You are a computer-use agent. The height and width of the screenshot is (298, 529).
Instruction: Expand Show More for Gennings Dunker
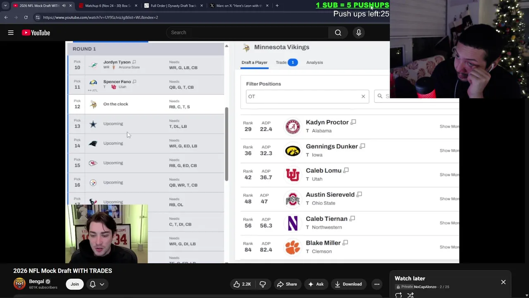[x=449, y=150]
